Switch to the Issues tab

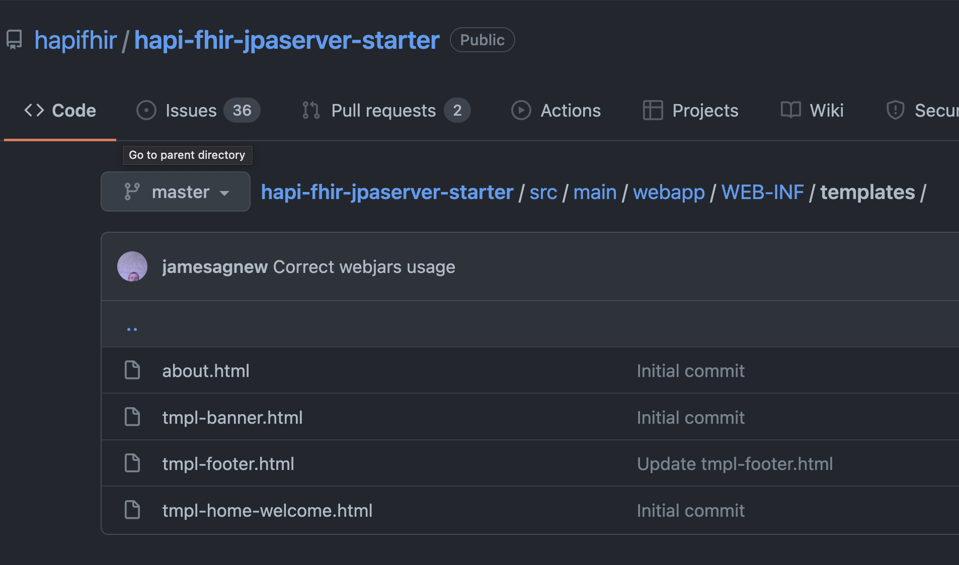[x=190, y=110]
